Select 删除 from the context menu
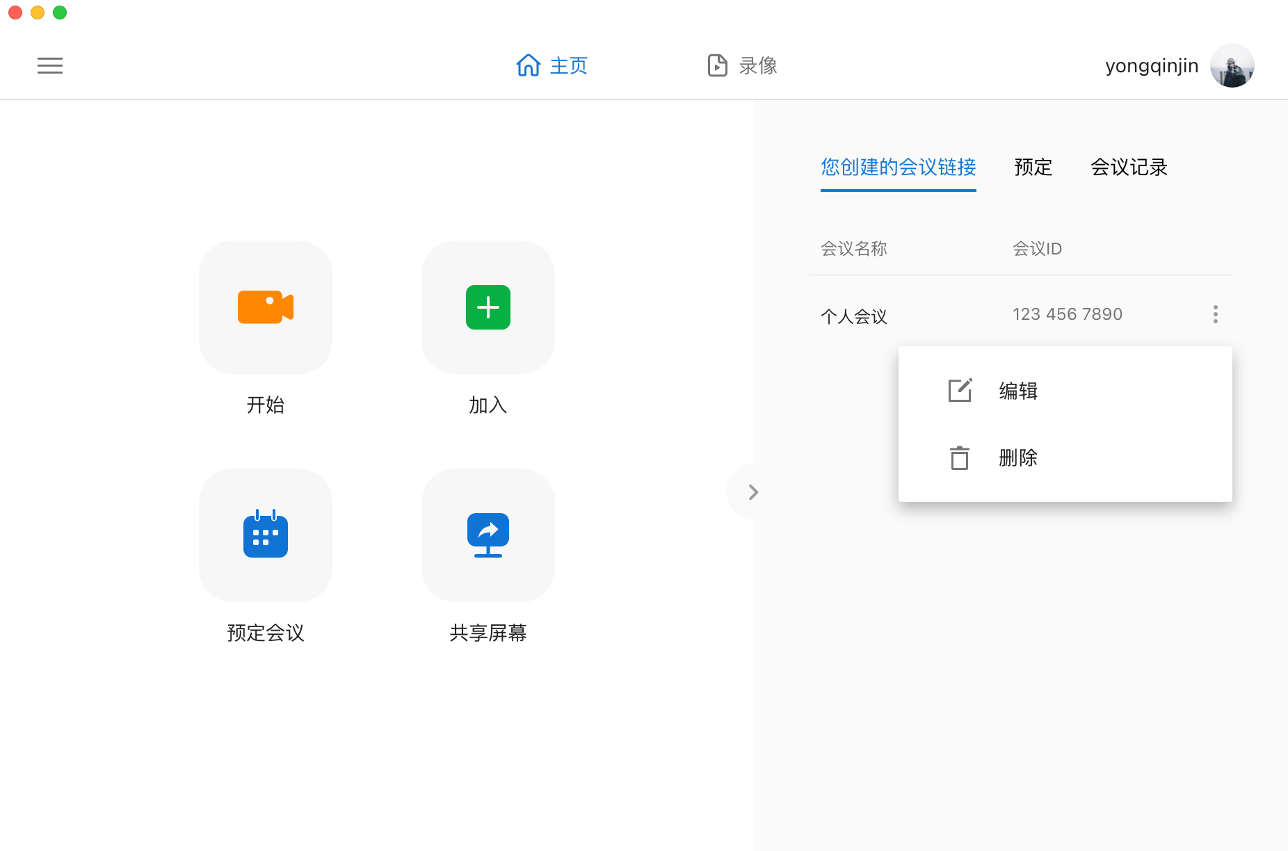The width and height of the screenshot is (1288, 851). (x=1018, y=457)
